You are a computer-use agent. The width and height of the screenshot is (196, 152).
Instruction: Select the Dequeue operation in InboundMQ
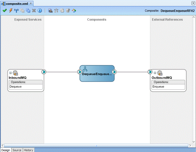click(16, 86)
